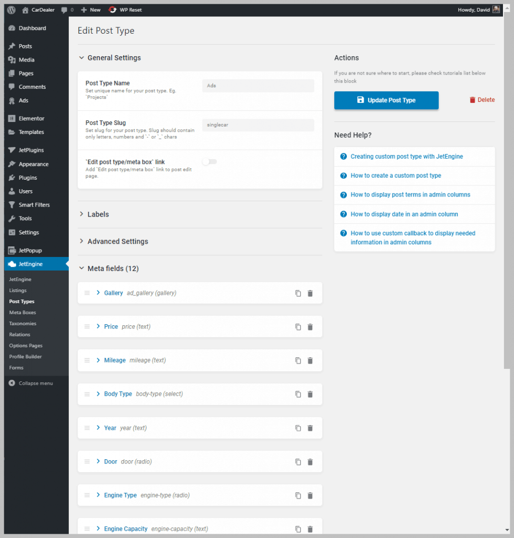The image size is (514, 538).
Task: Delete the Engine Type meta field
Action: (x=310, y=495)
